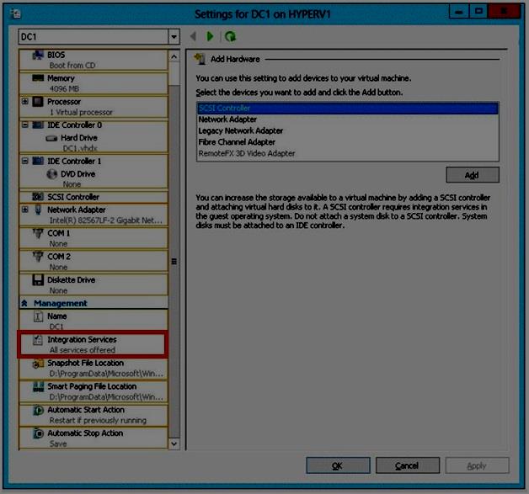Collapse the IDE Controller 1 node
The height and width of the screenshot is (494, 529).
click(25, 161)
